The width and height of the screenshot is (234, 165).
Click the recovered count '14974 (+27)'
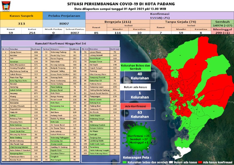[x=222, y=25]
